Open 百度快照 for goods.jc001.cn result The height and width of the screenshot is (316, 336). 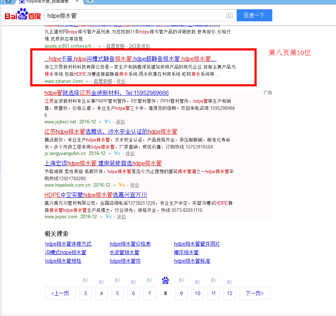click(115, 46)
